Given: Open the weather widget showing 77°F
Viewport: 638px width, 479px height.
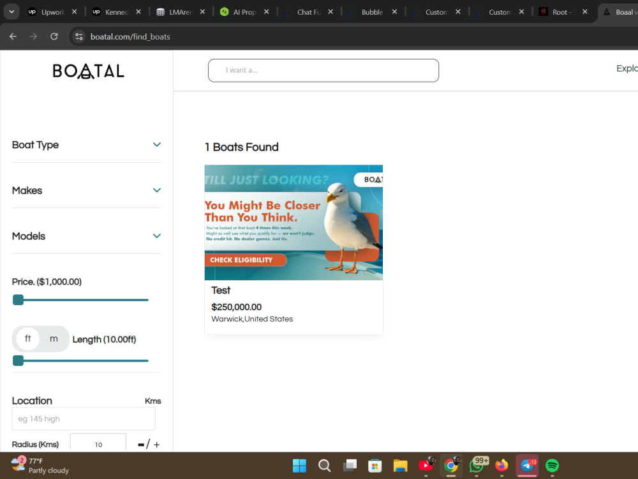Looking at the screenshot, I should [x=40, y=466].
